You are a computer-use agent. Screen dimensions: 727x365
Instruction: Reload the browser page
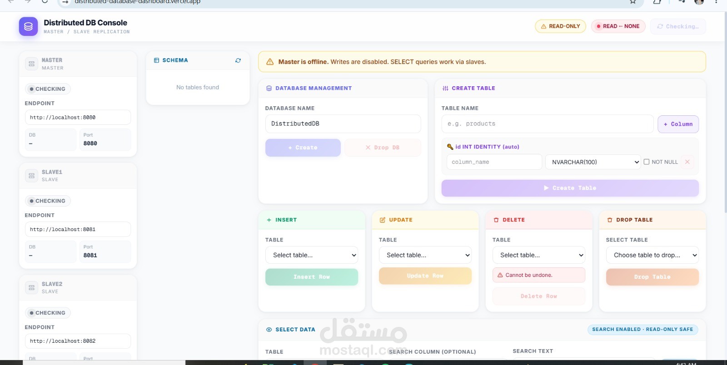[x=45, y=1]
